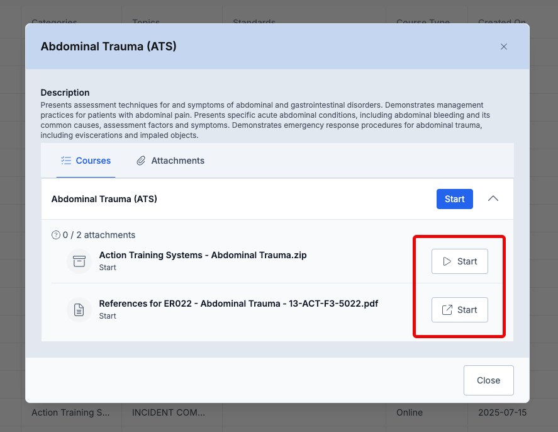
Task: Collapse the Abdominal Trauma course section chevron
Action: pos(493,199)
